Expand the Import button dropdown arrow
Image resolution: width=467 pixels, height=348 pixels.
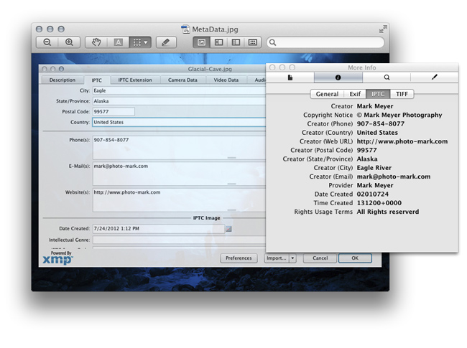(x=292, y=258)
